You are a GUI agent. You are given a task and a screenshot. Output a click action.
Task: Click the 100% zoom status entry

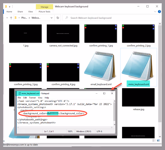point(70,131)
